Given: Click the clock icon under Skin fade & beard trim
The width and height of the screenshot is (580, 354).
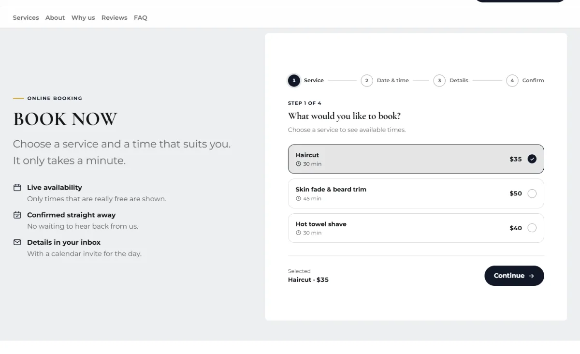Looking at the screenshot, I should coord(298,199).
